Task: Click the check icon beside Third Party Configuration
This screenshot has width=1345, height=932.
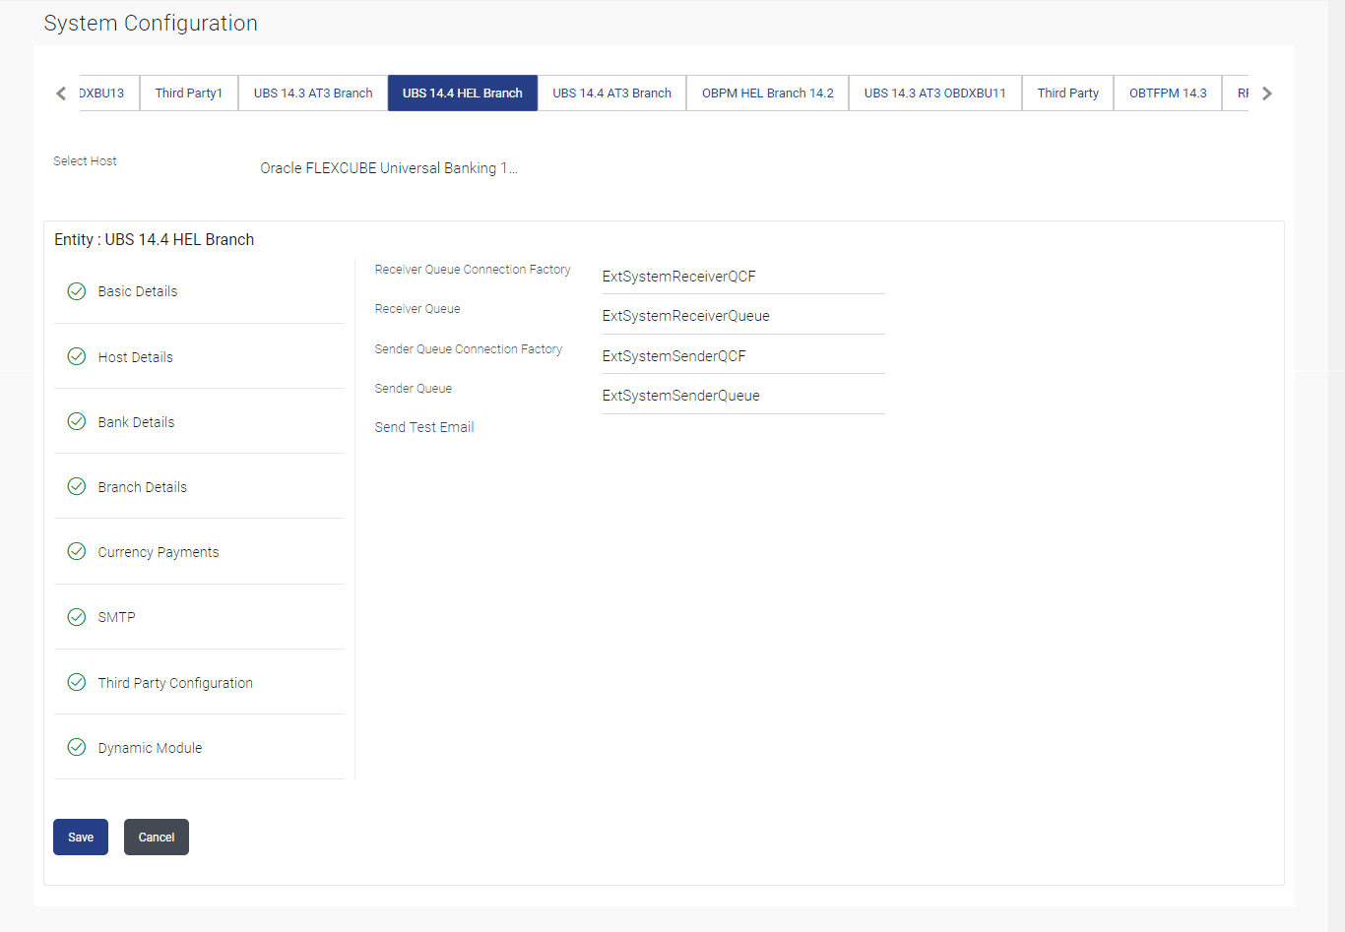Action: pos(76,682)
